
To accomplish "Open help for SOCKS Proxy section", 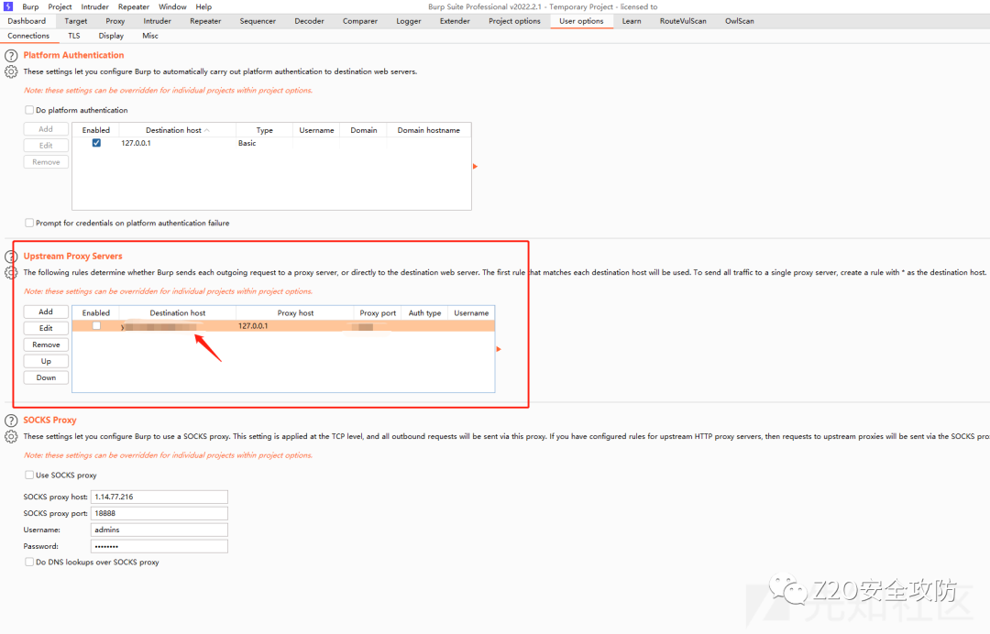I will (x=11, y=421).
